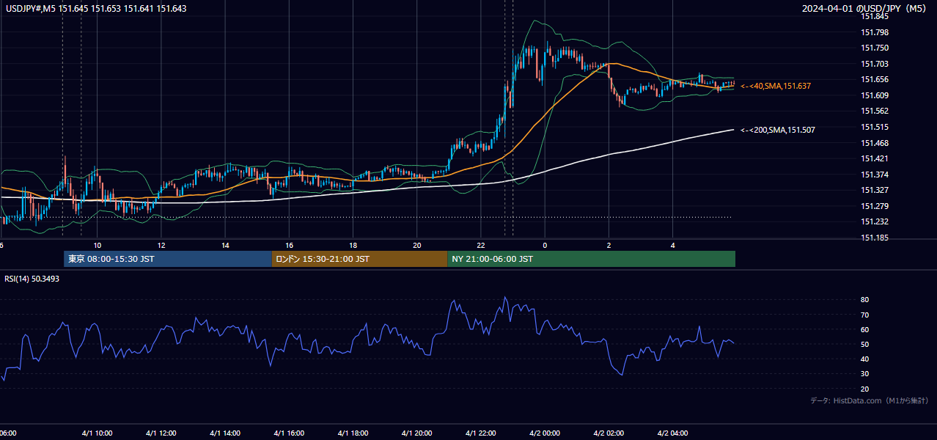Viewport: 937px width, 440px height.
Task: Click the RSI(14) 50.3493 indicator label
Action: (x=32, y=279)
